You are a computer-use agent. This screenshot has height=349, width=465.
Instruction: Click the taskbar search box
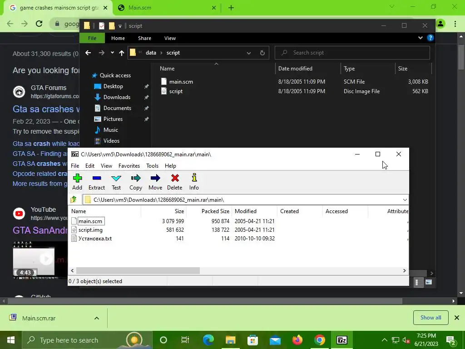(87, 340)
